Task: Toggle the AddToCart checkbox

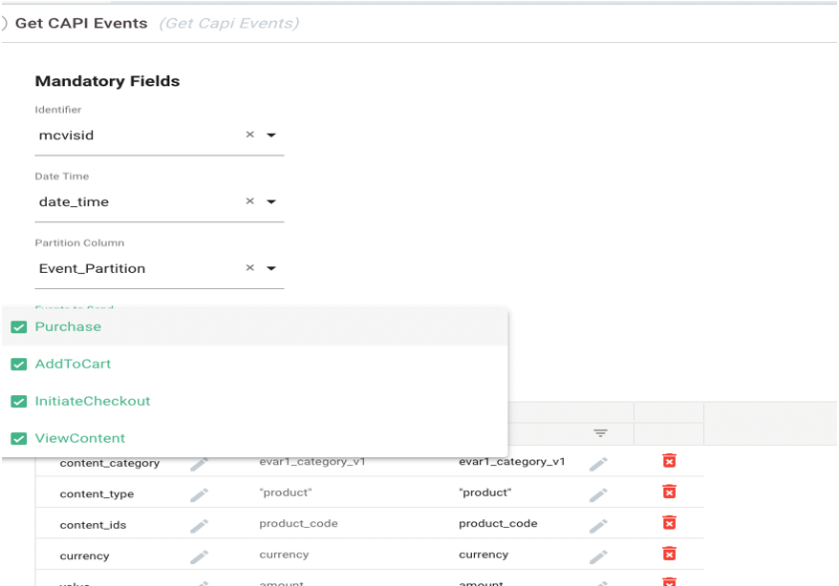Action: pos(18,365)
